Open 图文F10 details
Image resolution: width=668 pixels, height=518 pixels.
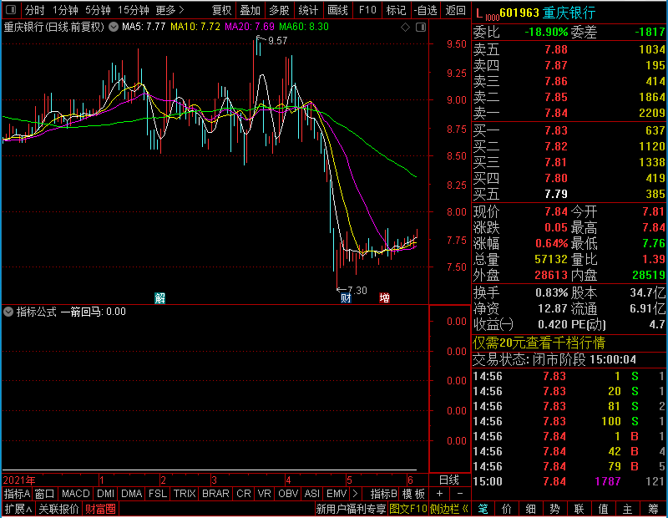point(408,509)
